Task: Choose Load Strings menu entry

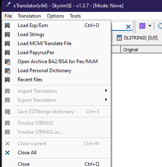Action: [56, 34]
